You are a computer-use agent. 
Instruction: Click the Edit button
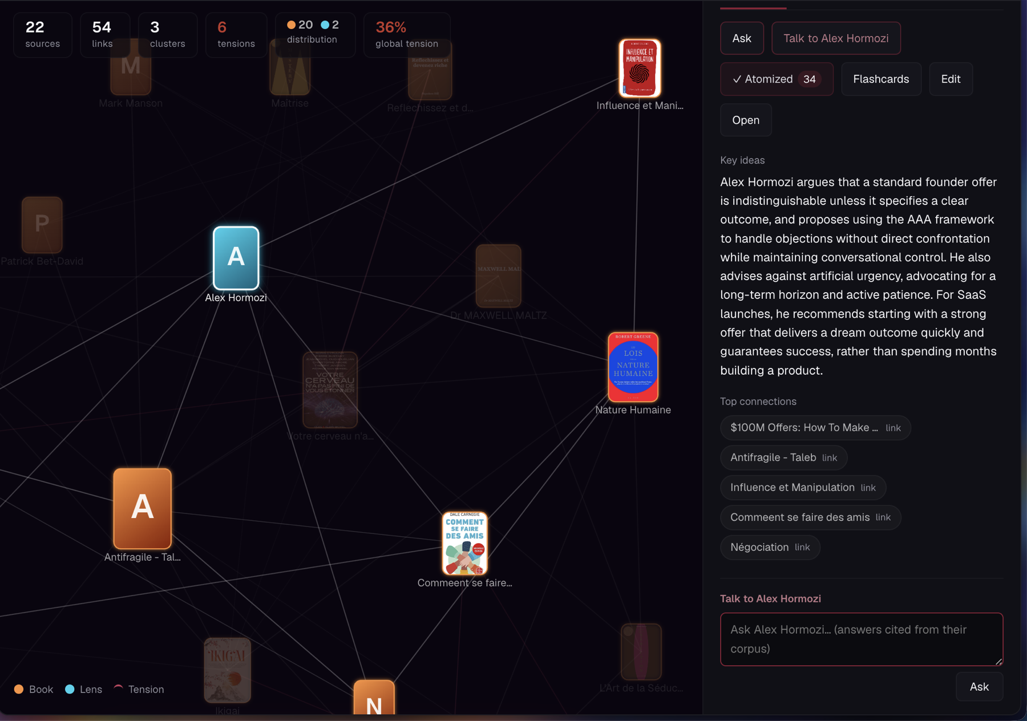pyautogui.click(x=951, y=79)
